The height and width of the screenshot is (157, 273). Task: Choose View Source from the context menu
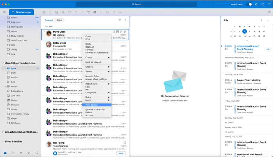pyautogui.click(x=97, y=105)
